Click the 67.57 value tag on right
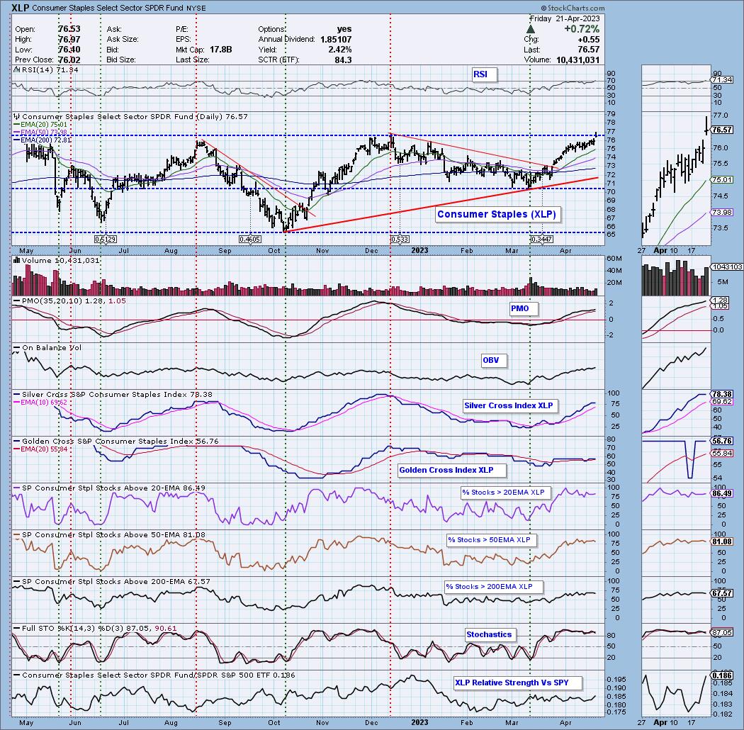This screenshot has height=730, width=744. 722,593
